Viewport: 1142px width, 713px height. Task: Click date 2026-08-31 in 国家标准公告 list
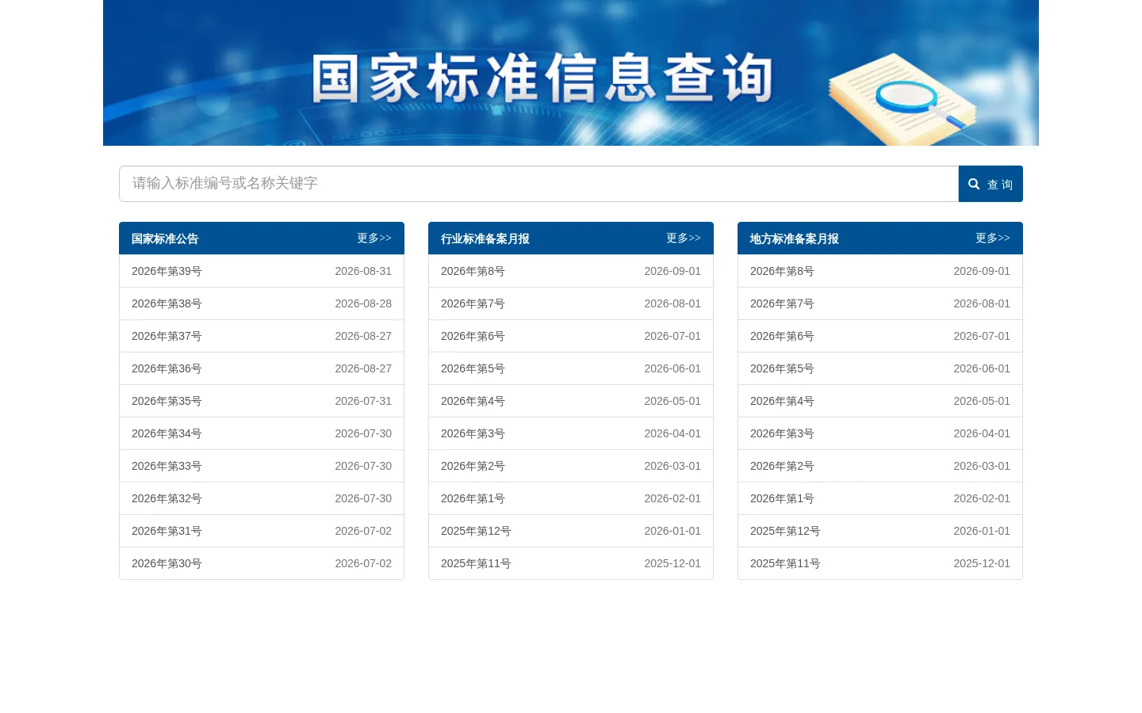363,271
